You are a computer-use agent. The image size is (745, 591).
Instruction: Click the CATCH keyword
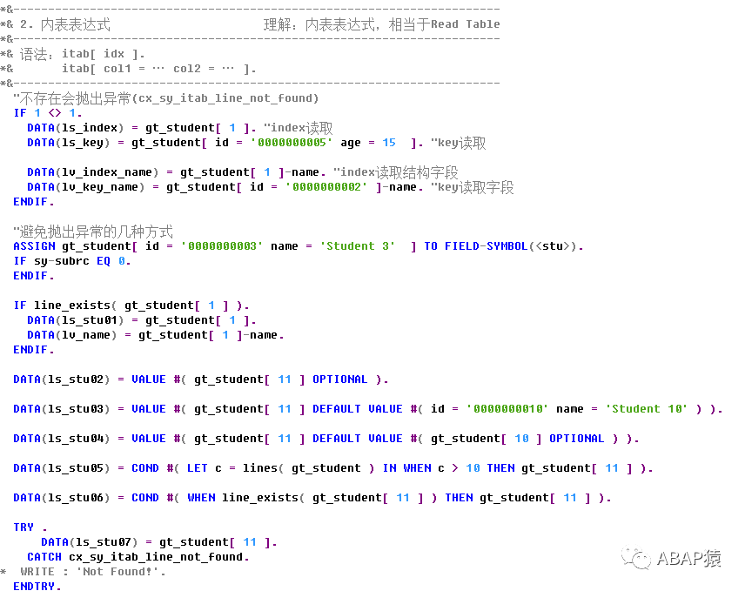pos(44,556)
